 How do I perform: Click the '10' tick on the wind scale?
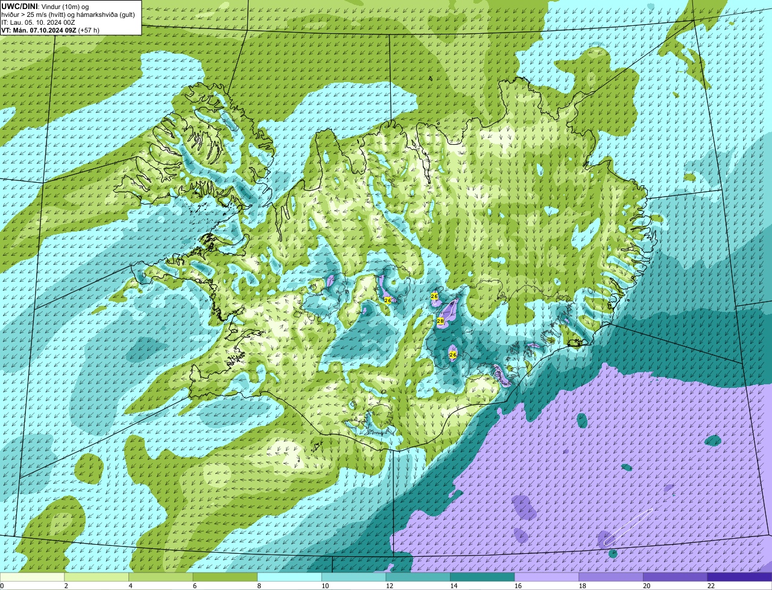(x=325, y=586)
